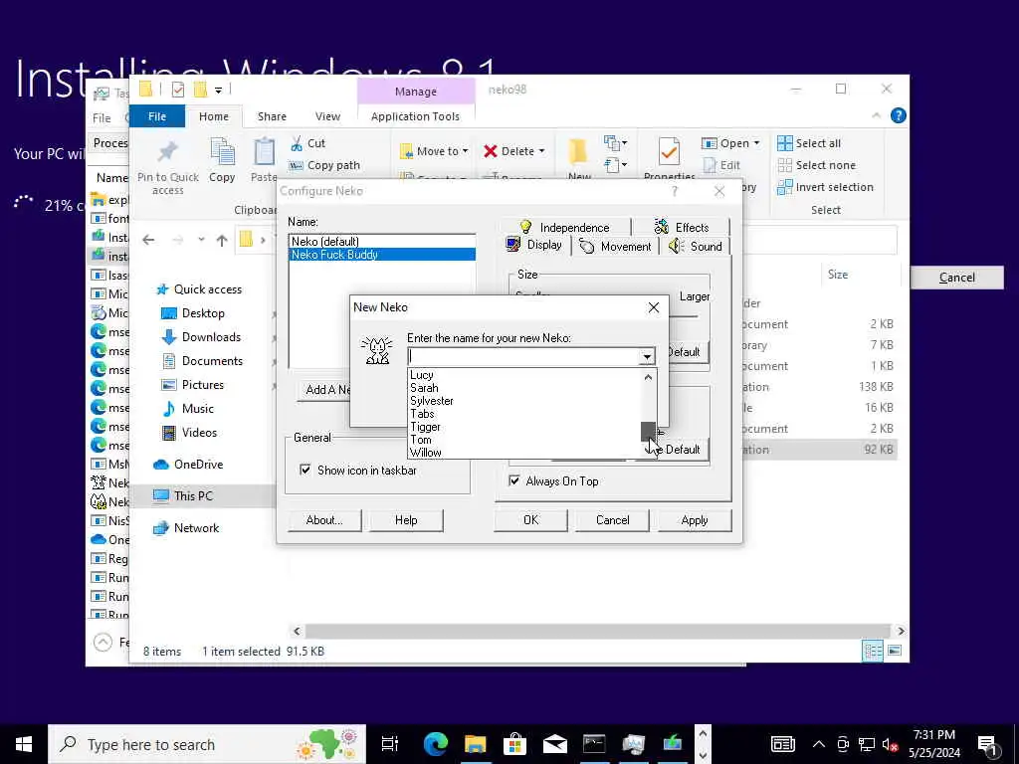The image size is (1019, 764).
Task: Toggle the Always On Top checkbox
Action: click(x=514, y=480)
